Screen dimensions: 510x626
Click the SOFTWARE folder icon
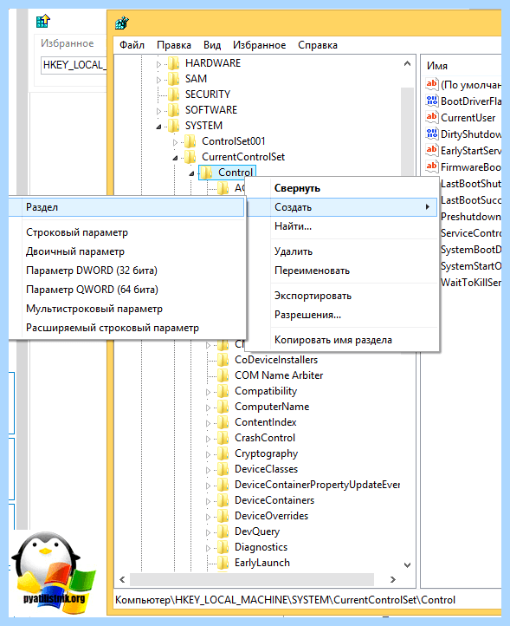click(174, 110)
